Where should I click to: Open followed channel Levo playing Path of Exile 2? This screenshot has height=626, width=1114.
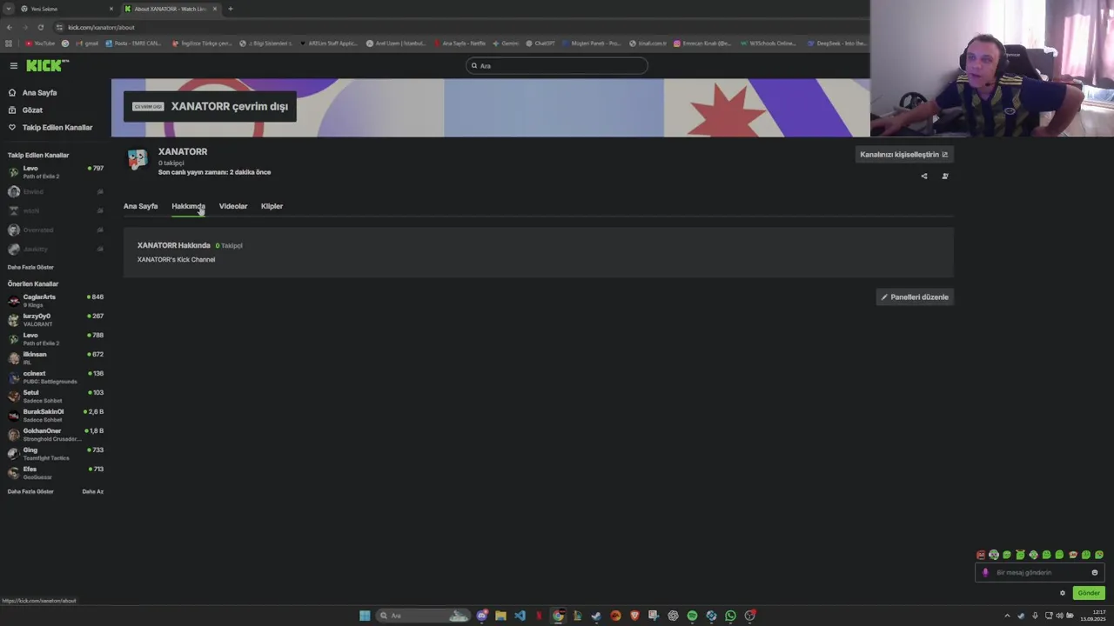click(55, 172)
